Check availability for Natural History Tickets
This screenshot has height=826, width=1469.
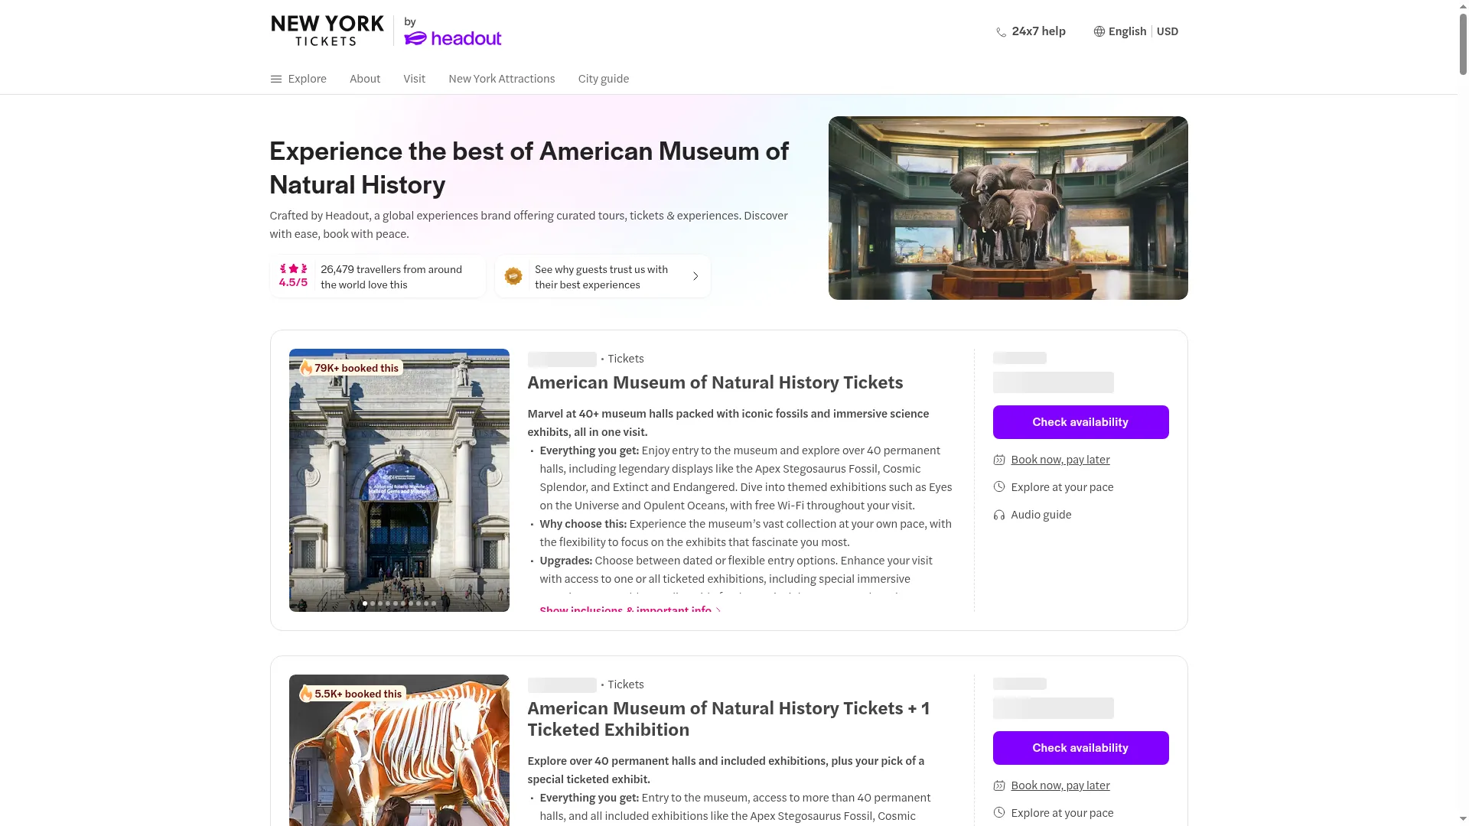pos(1080,422)
